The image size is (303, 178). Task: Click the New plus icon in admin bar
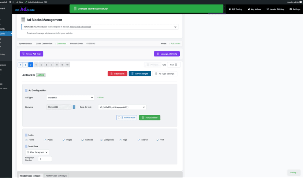tap(17, 2)
